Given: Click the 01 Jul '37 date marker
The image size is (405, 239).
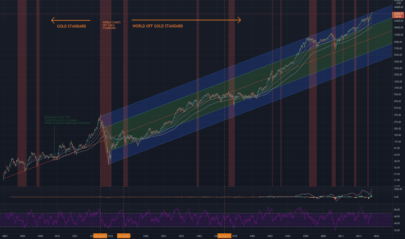Looking at the screenshot, I should point(124,236).
